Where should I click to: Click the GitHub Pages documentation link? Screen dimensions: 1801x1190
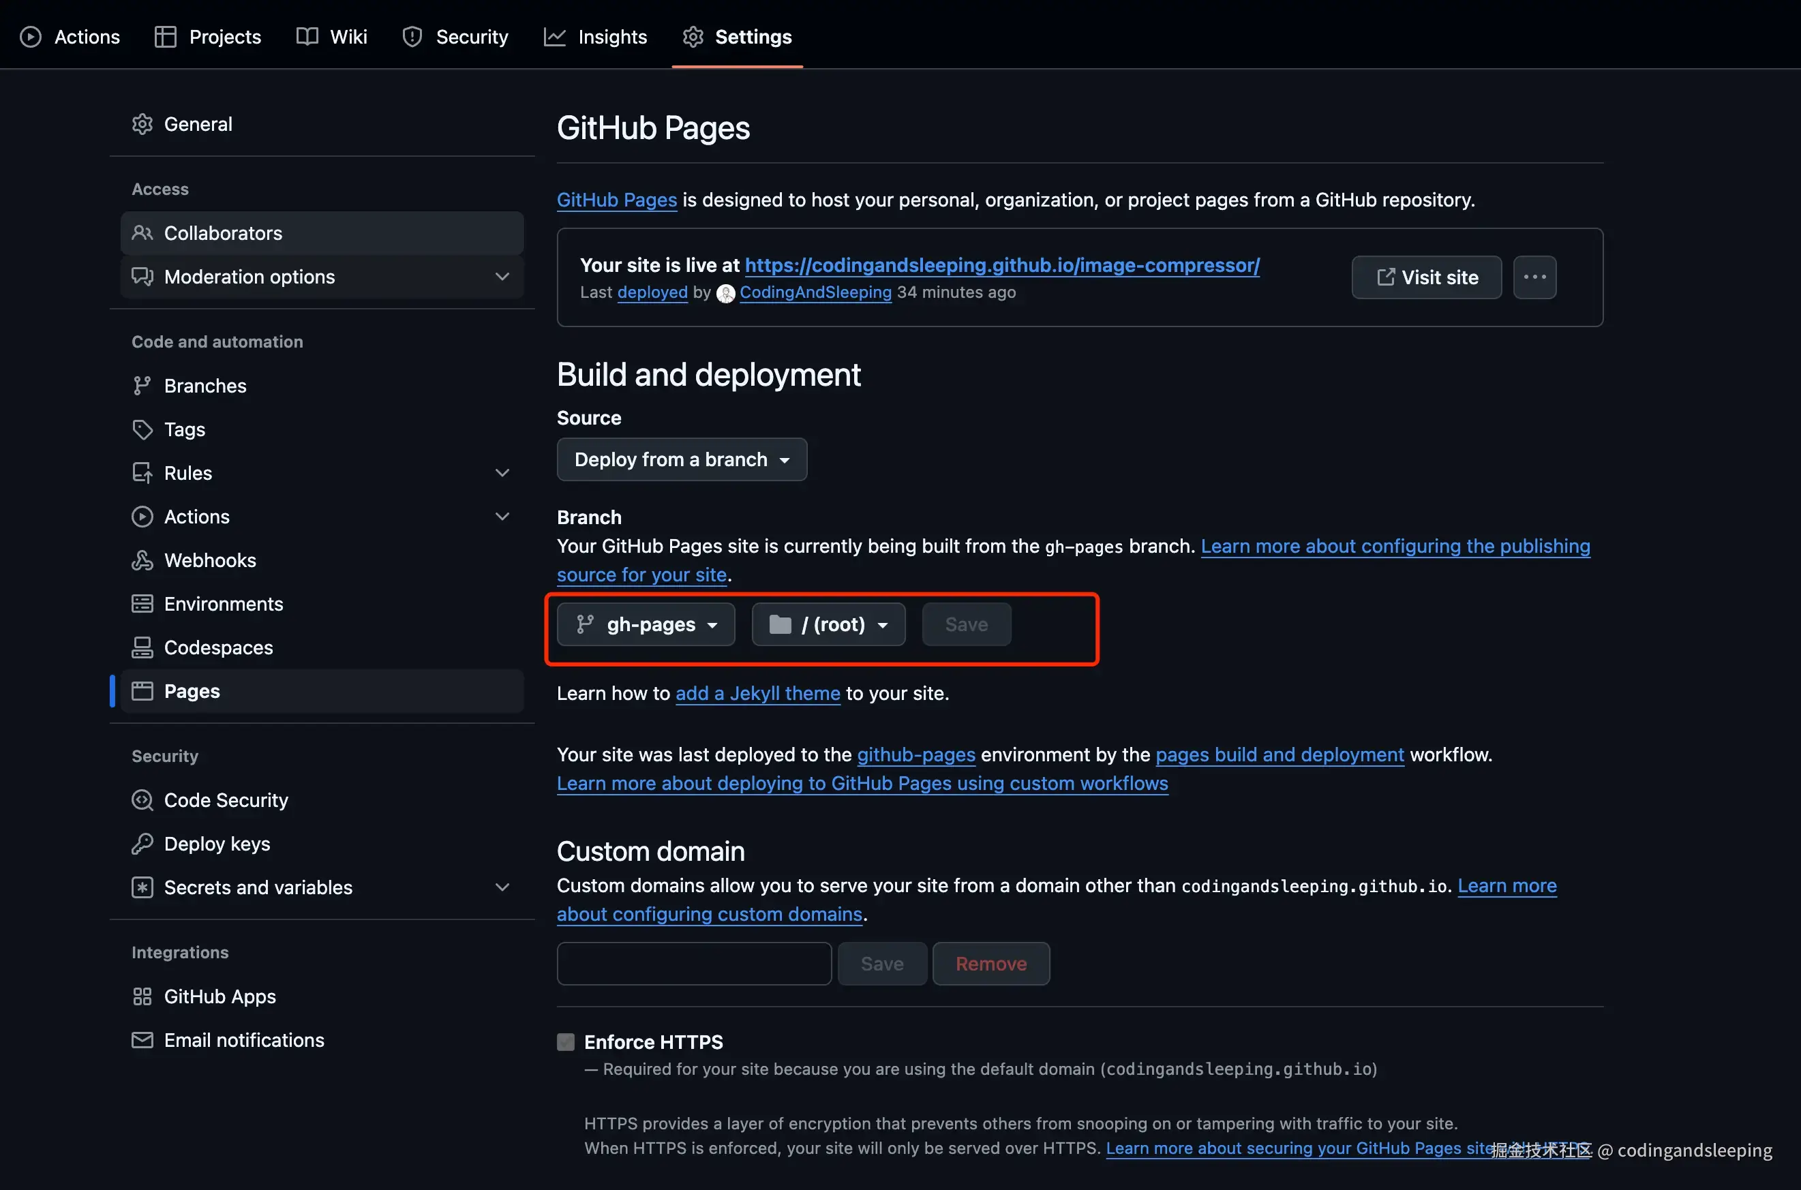click(x=616, y=200)
